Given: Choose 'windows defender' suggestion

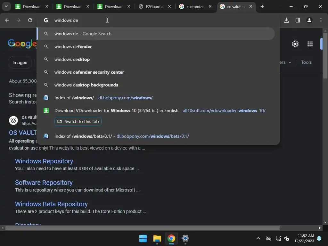Looking at the screenshot, I should pyautogui.click(x=156, y=46).
